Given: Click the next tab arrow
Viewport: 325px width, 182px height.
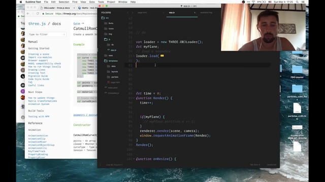Looking at the screenshot, I should [x=132, y=13].
